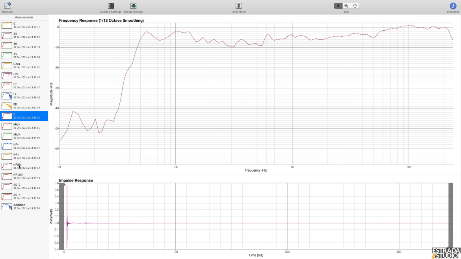Click the blue LF measurement thumbnail
This screenshot has width=461, height=259.
pos(7,96)
